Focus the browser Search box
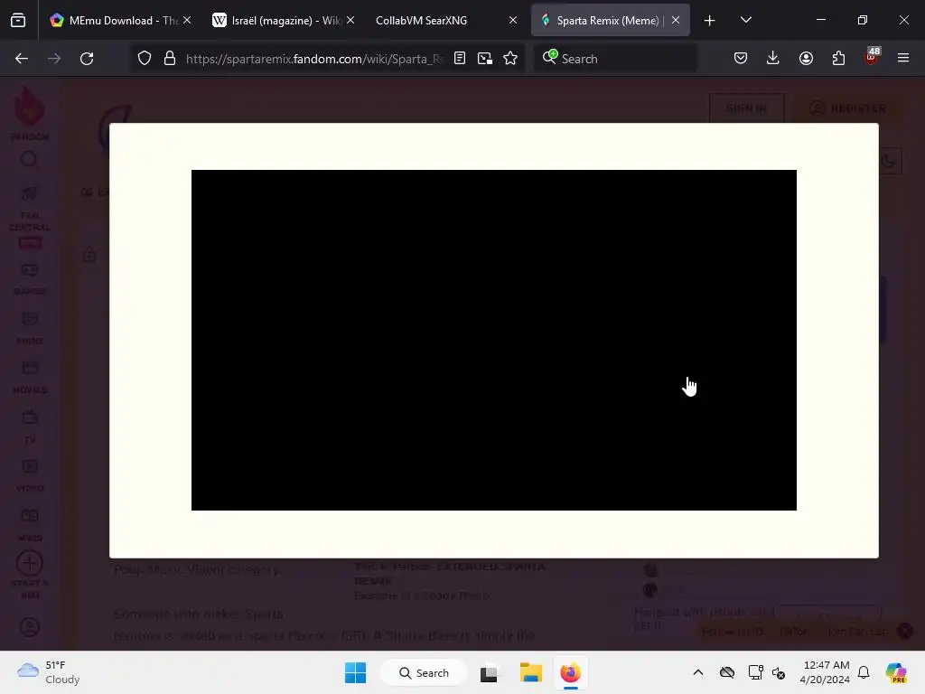This screenshot has width=925, height=694. click(x=615, y=59)
